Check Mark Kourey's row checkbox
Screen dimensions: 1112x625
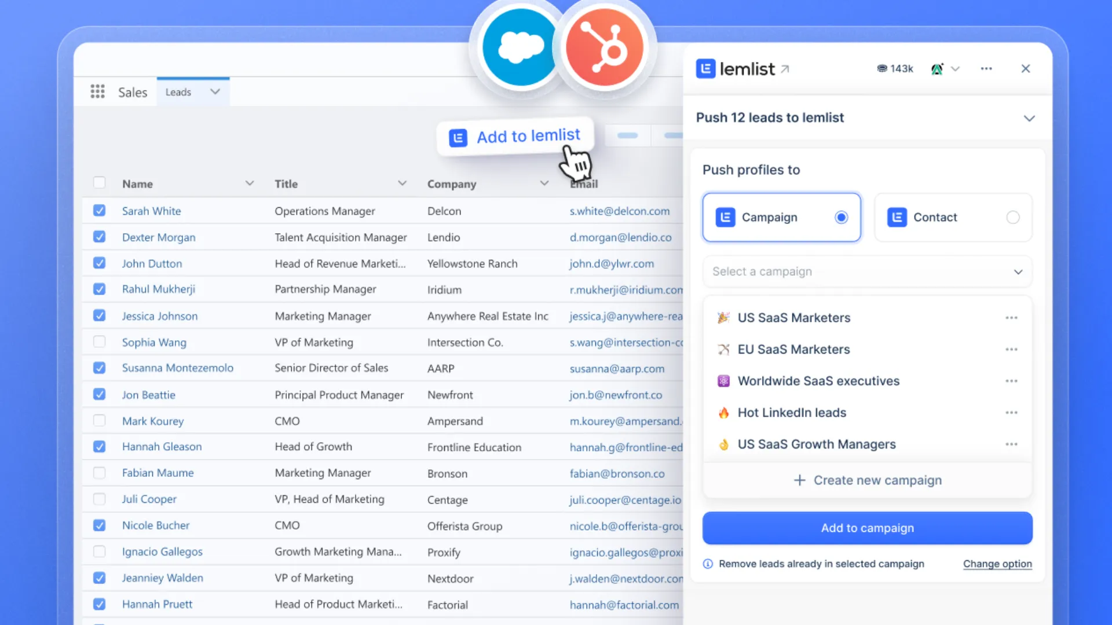point(99,421)
